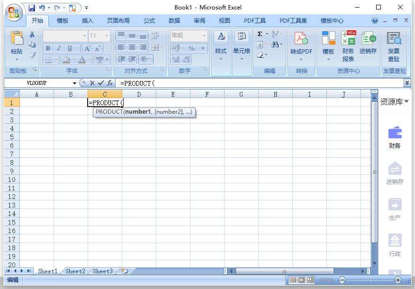Toggle middle vertical alignment
The image size is (415, 289).
[x=132, y=35]
